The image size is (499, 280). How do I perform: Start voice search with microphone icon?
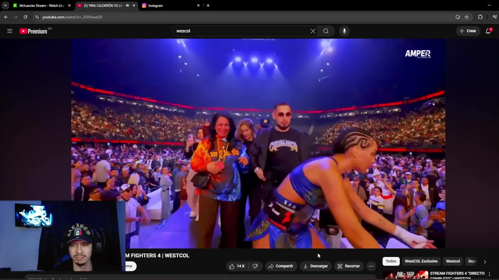tap(344, 31)
